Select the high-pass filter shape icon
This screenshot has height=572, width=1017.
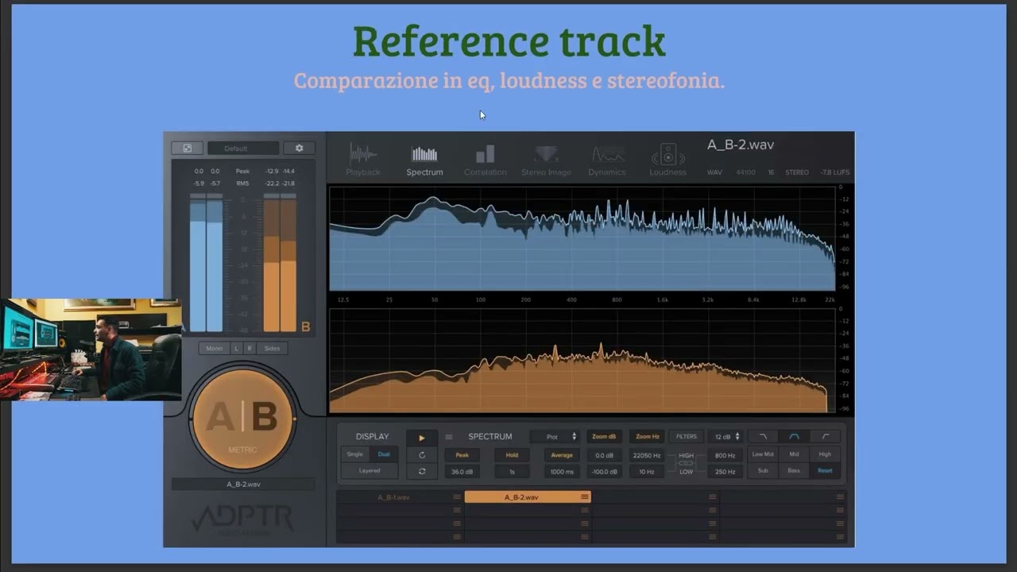pyautogui.click(x=825, y=436)
